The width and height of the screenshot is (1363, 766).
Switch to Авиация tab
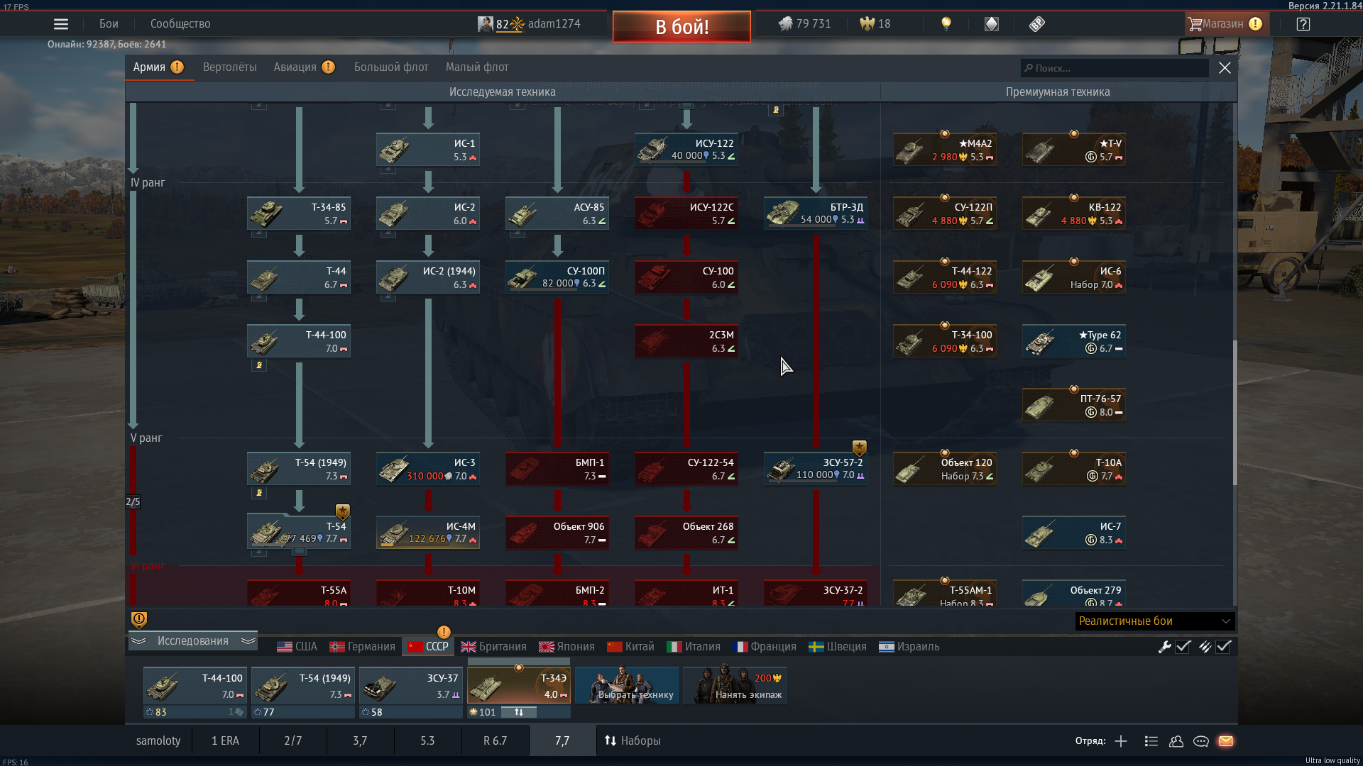tap(304, 67)
